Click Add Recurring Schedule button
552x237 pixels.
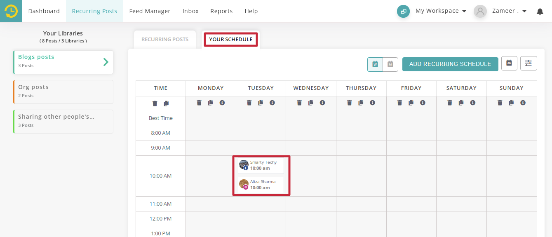(x=450, y=64)
